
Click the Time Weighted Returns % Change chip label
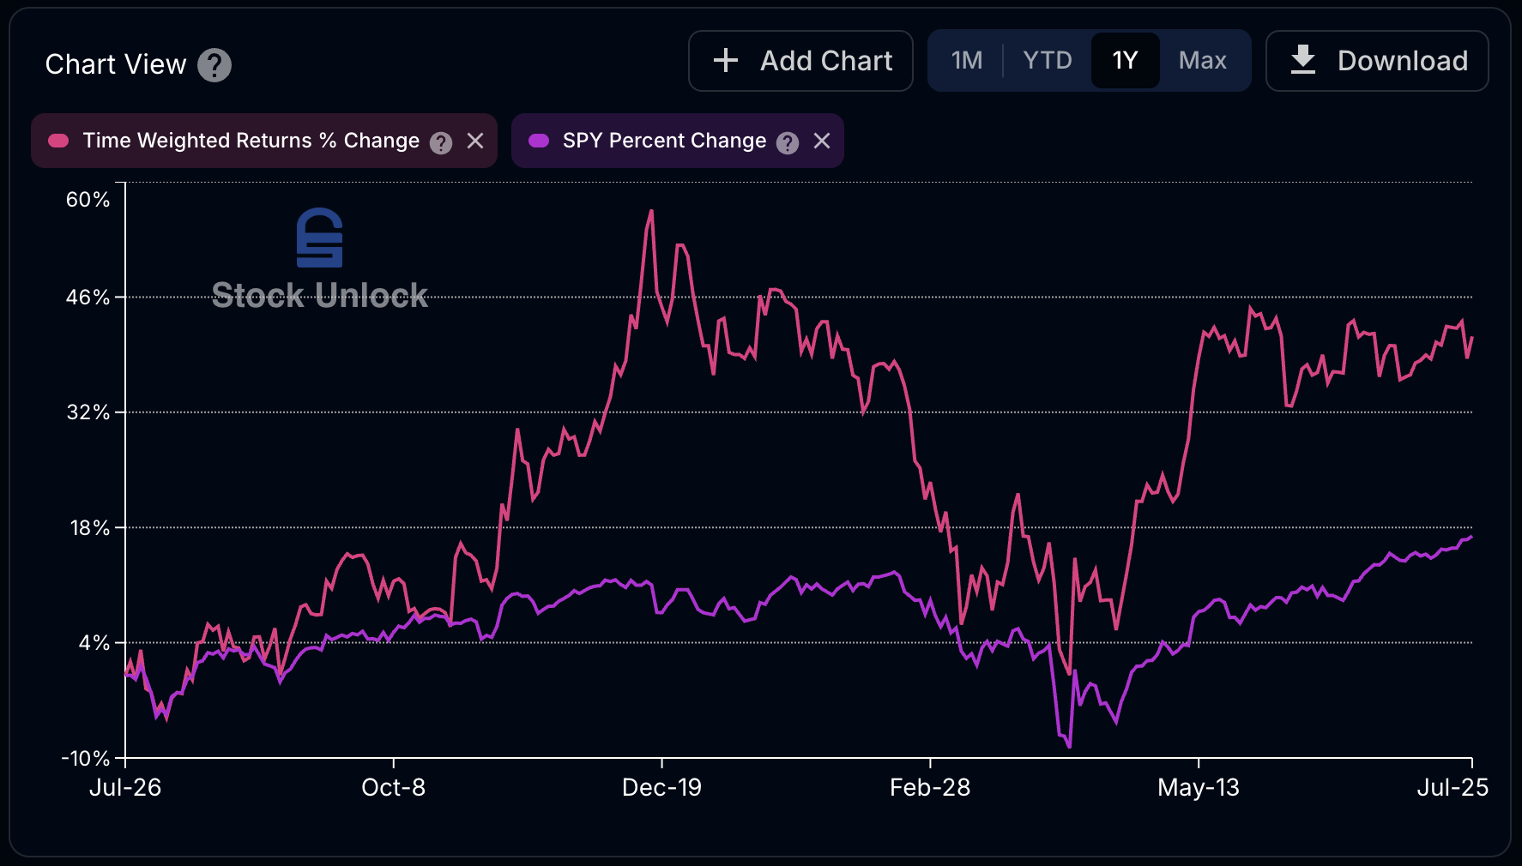click(251, 141)
